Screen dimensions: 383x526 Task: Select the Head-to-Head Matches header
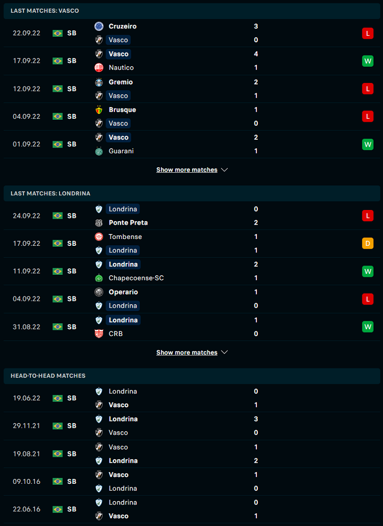[191, 376]
